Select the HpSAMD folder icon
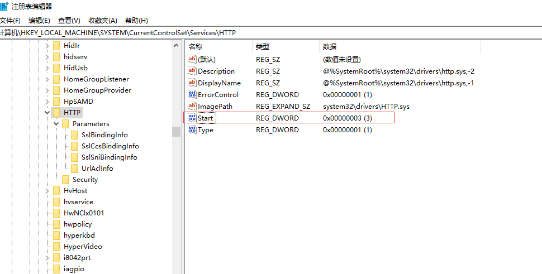The height and width of the screenshot is (274, 542). (x=56, y=102)
